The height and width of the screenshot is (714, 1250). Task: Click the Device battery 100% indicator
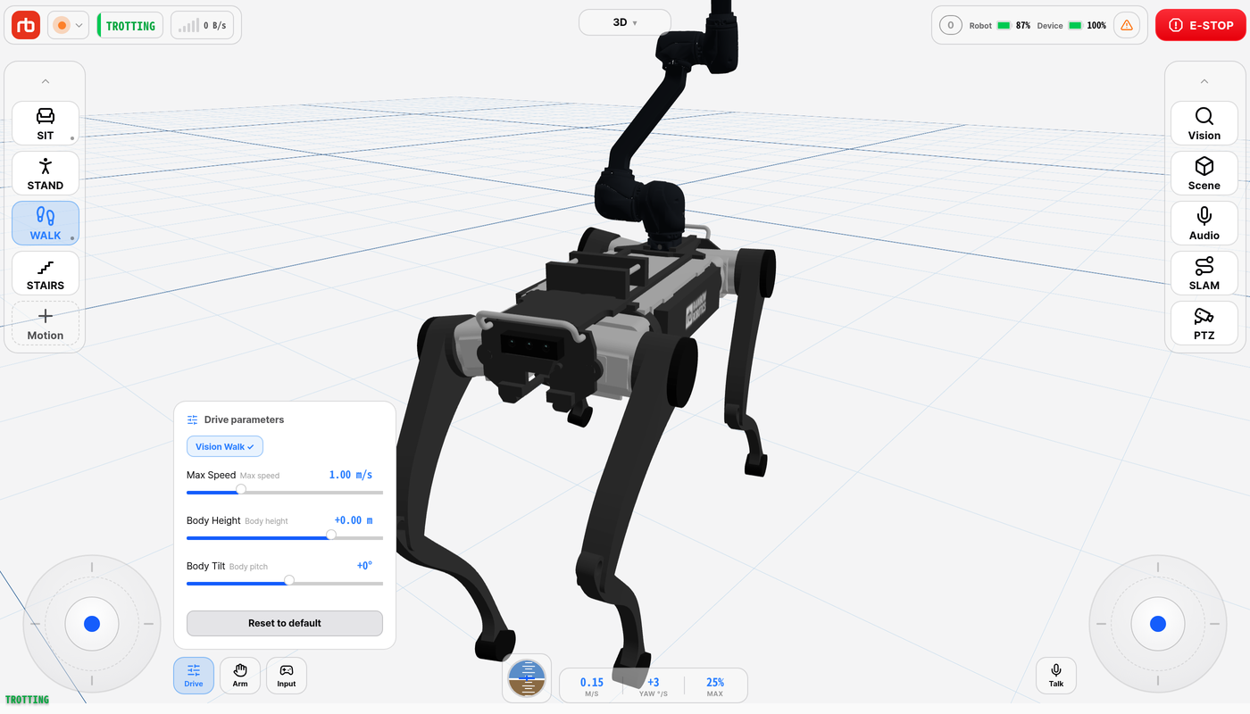(1071, 25)
